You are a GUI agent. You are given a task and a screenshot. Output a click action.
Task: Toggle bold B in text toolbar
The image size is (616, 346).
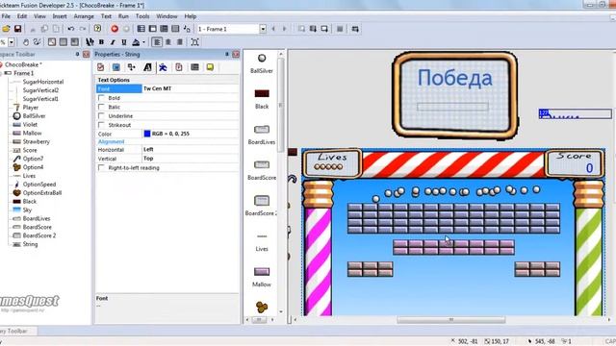click(x=101, y=42)
